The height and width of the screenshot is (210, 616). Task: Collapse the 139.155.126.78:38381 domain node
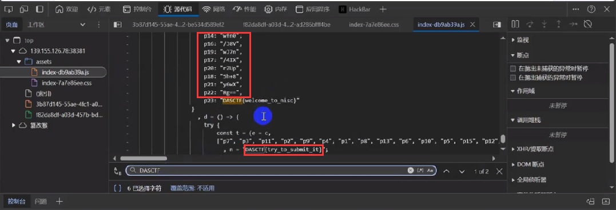click(13, 51)
